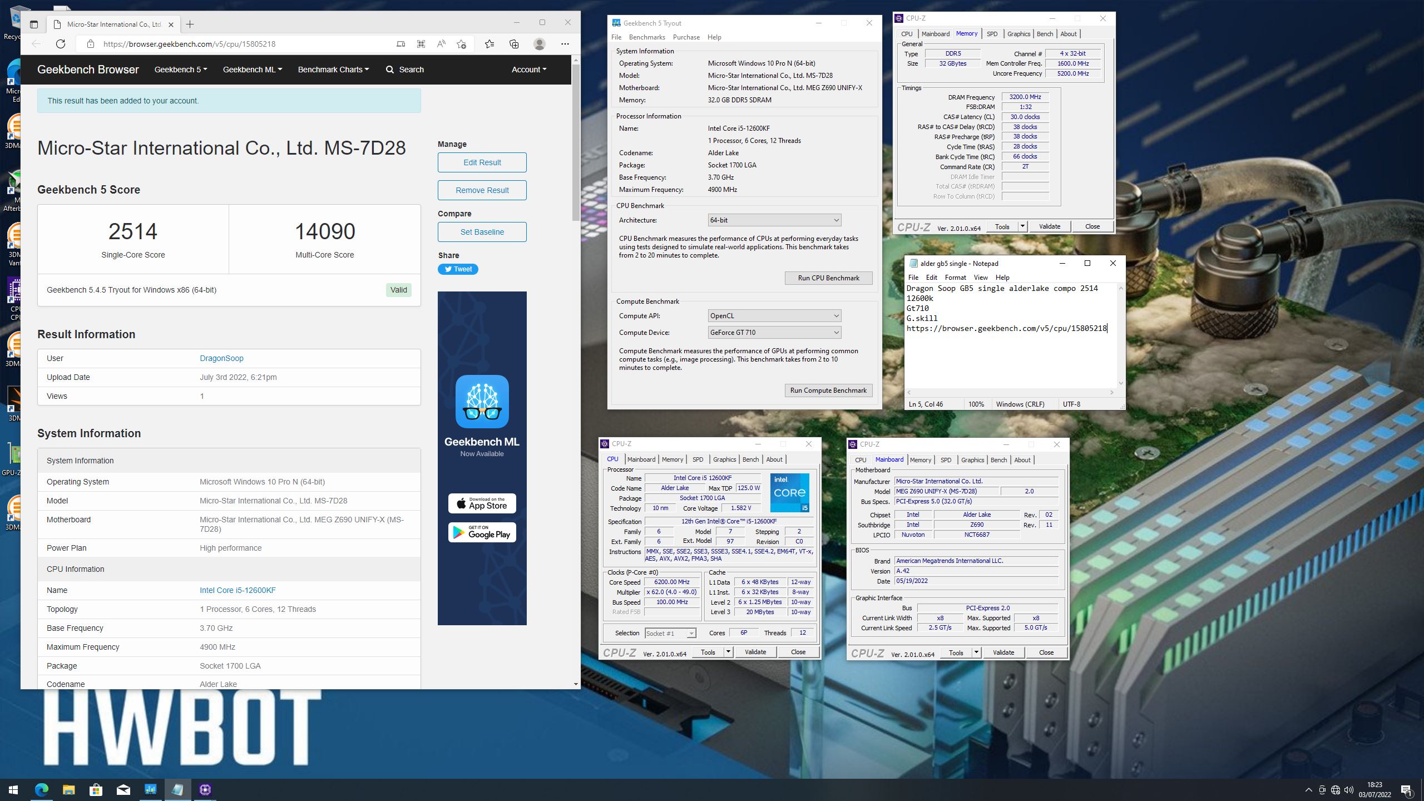Click Notepad's vertical scrollbar down arrow
This screenshot has height=801, width=1424.
pos(1120,383)
